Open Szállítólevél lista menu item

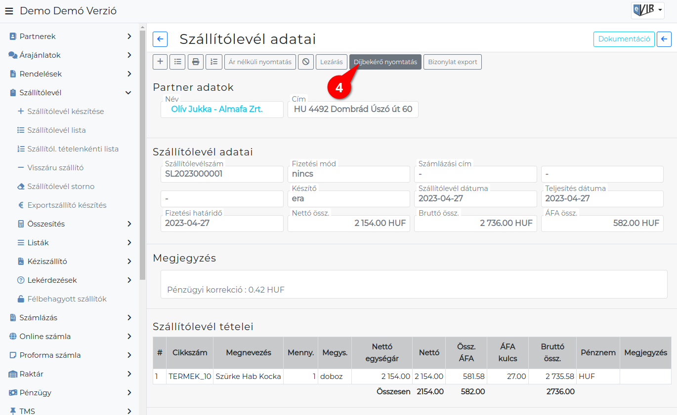click(56, 130)
